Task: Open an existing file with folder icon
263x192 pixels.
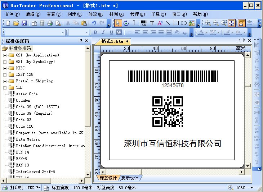Action: (16, 23)
